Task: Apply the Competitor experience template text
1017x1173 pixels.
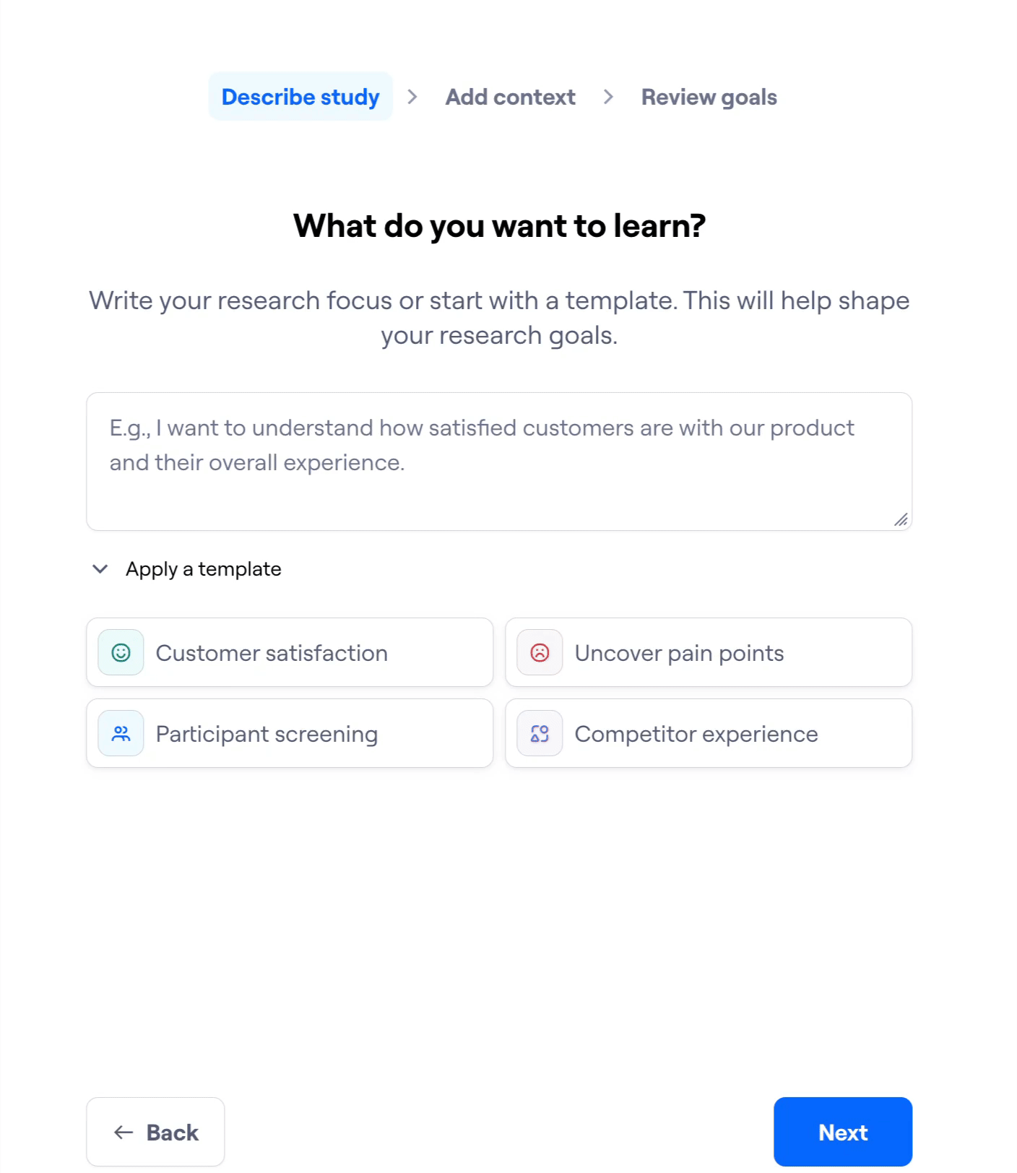Action: (696, 734)
